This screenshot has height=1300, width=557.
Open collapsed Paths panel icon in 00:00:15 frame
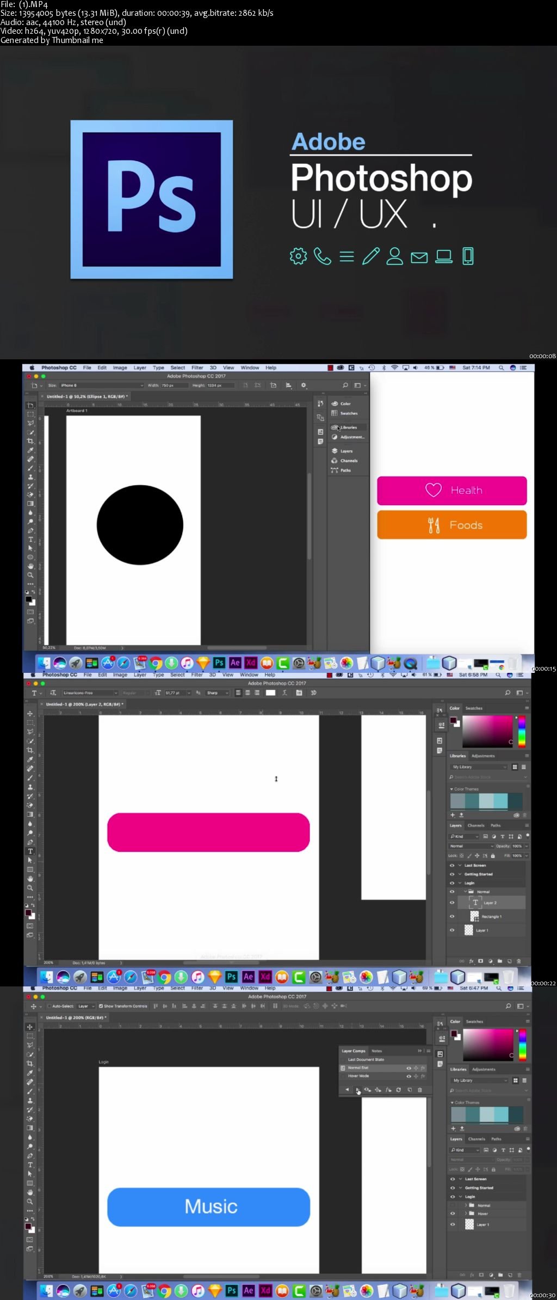(x=335, y=470)
